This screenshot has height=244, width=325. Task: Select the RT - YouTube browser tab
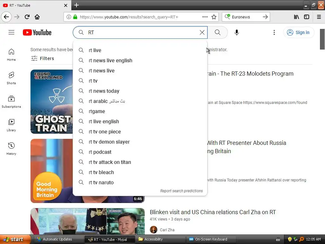coord(35,5)
